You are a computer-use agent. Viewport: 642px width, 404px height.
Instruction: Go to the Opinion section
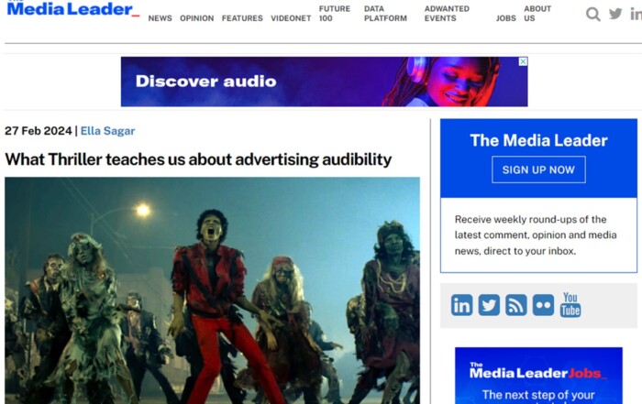[196, 18]
